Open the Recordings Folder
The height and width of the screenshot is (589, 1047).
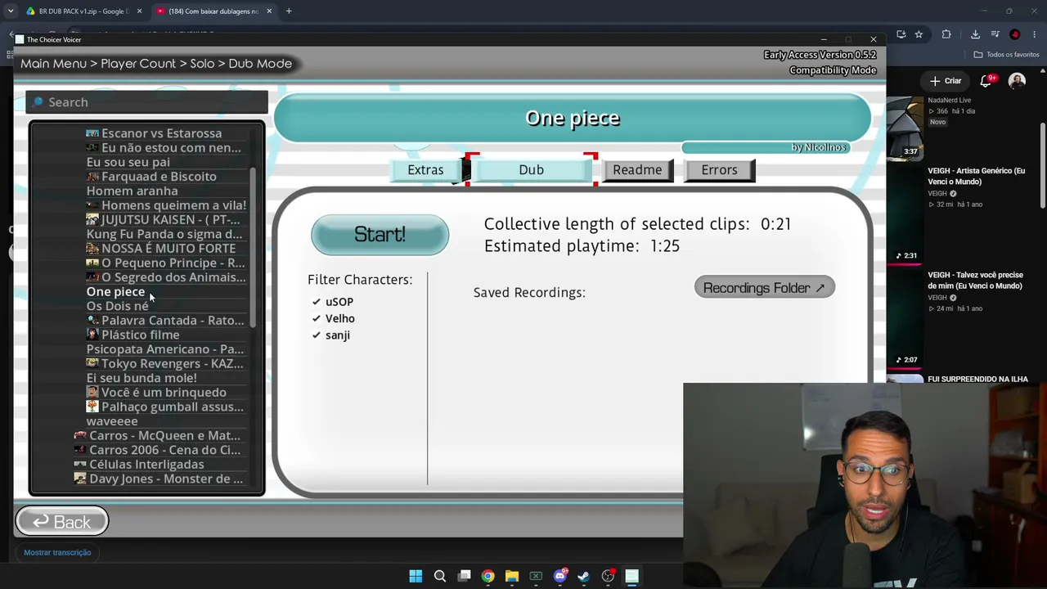tap(764, 288)
